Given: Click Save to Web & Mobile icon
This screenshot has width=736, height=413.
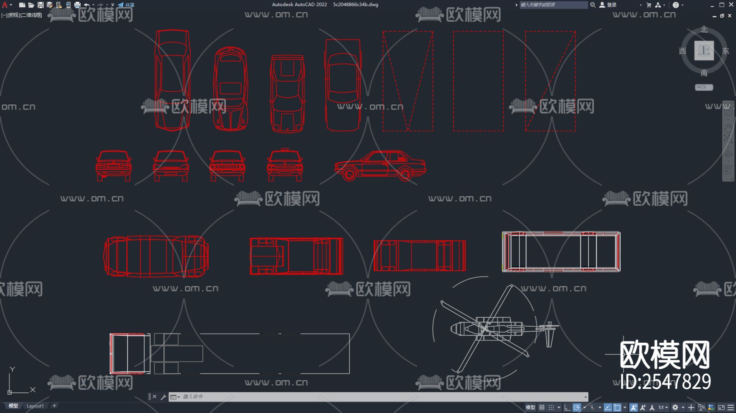Looking at the screenshot, I should (x=68, y=5).
